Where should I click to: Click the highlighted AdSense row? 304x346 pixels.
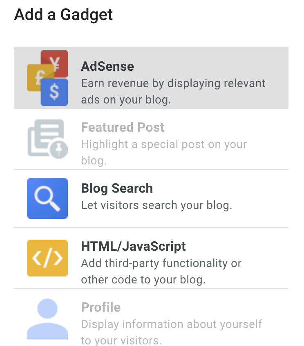[x=151, y=78]
